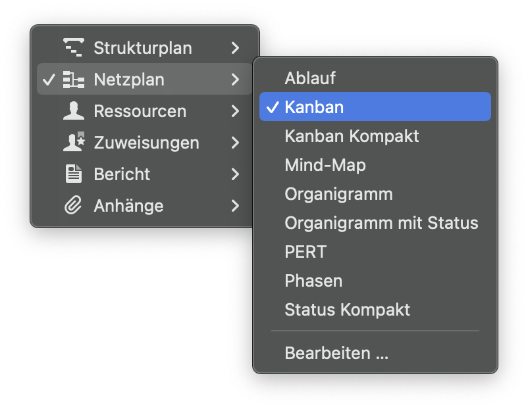This screenshot has width=528, height=409.
Task: Open the Organigramm view
Action: point(338,194)
